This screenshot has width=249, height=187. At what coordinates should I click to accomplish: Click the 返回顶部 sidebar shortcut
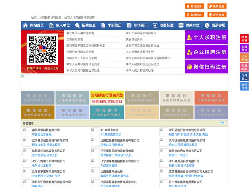244,86
